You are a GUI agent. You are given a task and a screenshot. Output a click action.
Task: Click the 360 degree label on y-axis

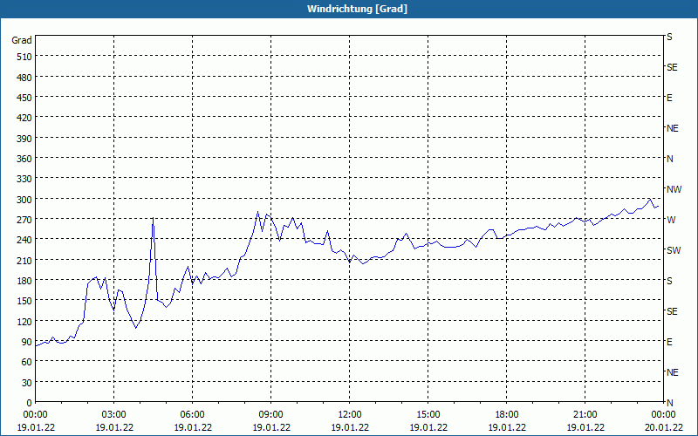24,159
